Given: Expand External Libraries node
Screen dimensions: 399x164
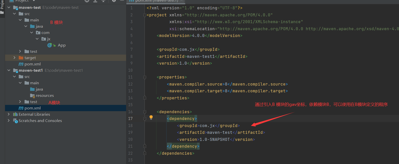Looking at the screenshot, I should (x=9, y=114).
